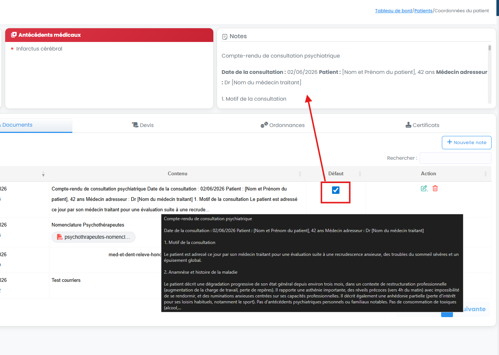Open the Certificats tab
The width and height of the screenshot is (499, 355).
pos(423,125)
